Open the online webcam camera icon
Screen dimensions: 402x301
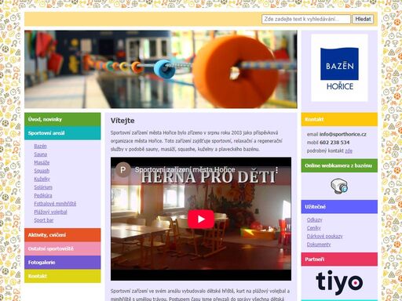[339, 186]
